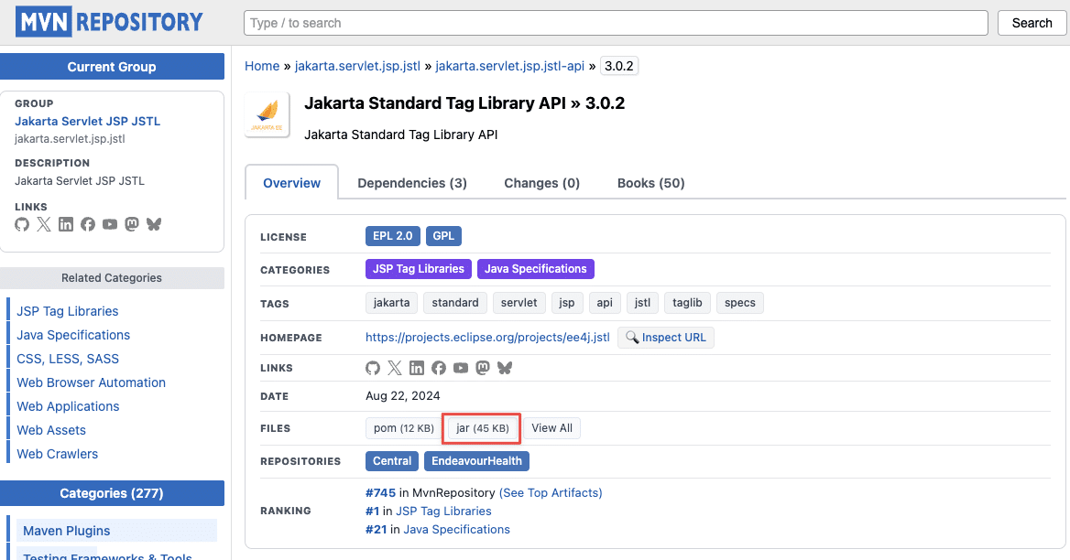Select EPL 2.0 license badge
This screenshot has height=560, width=1070.
393,236
